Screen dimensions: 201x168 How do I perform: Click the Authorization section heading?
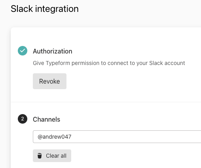(53, 51)
